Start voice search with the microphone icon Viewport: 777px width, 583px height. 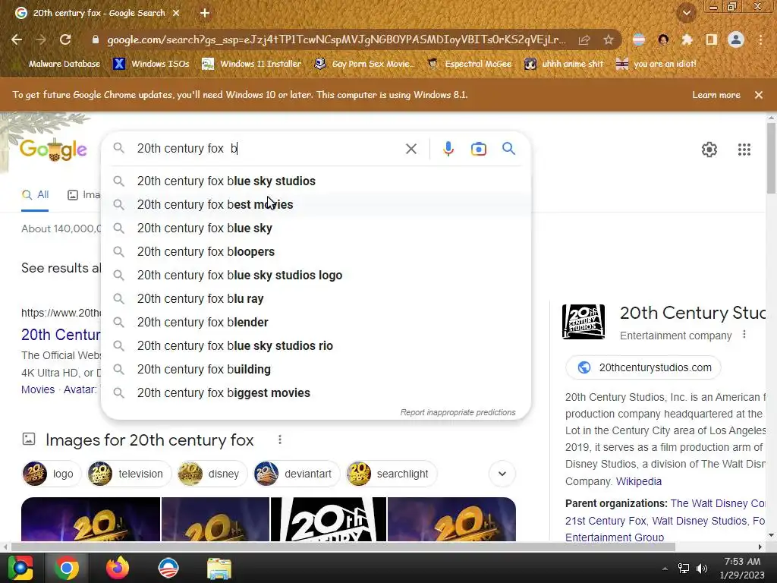448,149
